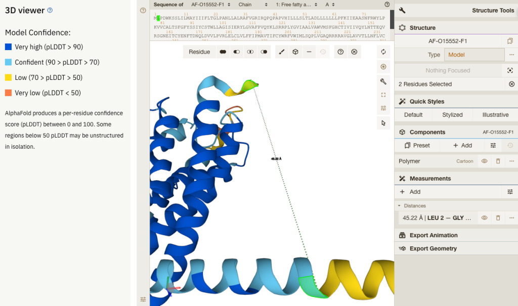Apply the Illustrative quick style

tap(495, 115)
